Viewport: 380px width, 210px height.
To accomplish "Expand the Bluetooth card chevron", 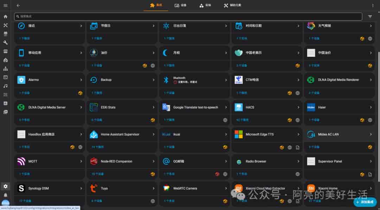I will [226, 80].
